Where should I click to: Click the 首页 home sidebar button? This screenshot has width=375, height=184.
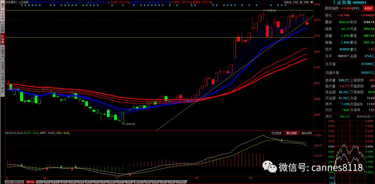[2, 7]
